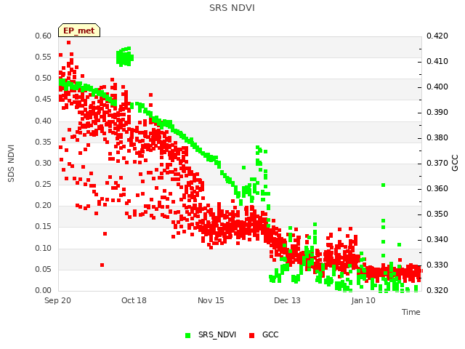Click the 0.35 left axis value

[44, 142]
